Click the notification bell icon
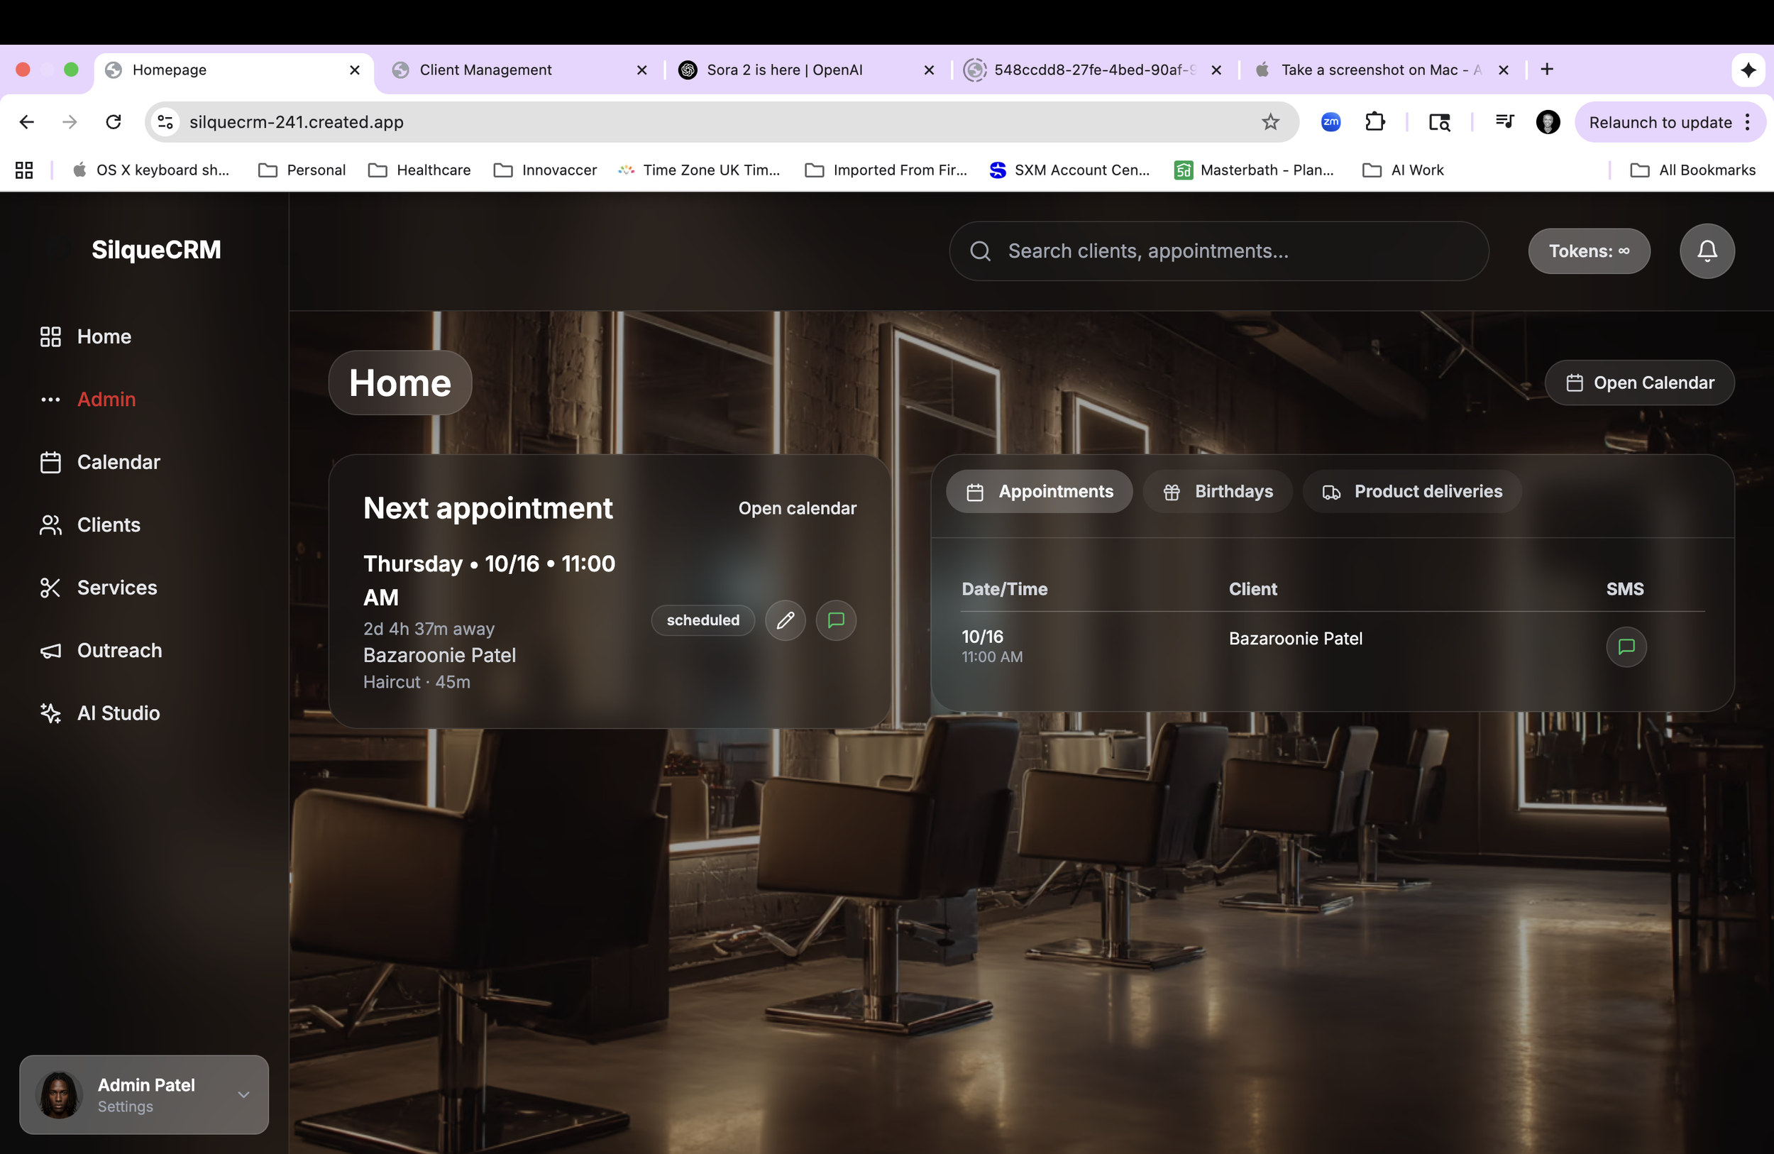The width and height of the screenshot is (1774, 1154). point(1706,251)
